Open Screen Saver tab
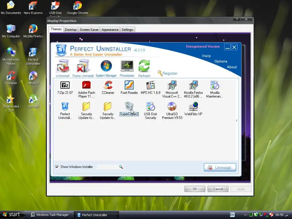 pos(89,30)
